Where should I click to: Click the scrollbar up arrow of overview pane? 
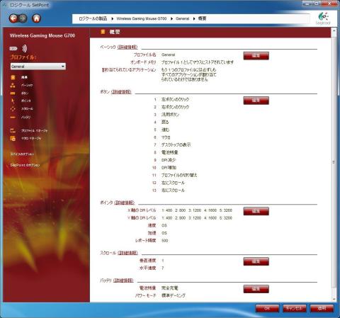[x=334, y=30]
